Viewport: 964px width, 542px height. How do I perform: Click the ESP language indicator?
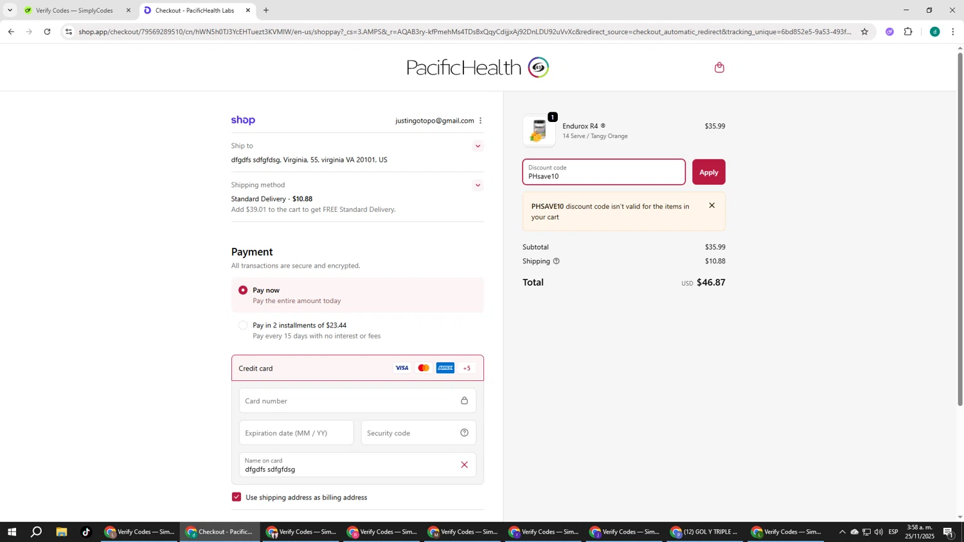(x=893, y=532)
